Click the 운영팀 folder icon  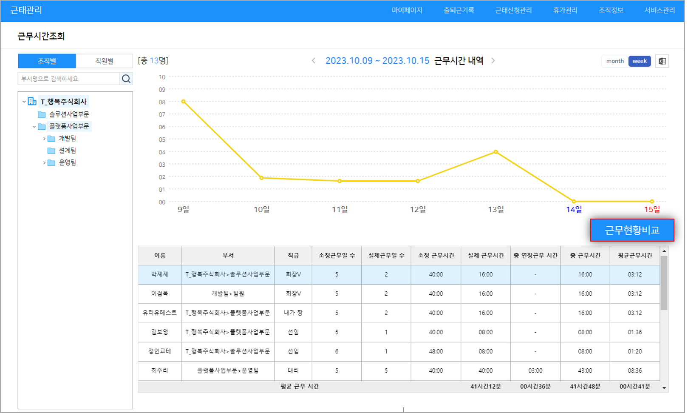(x=51, y=162)
